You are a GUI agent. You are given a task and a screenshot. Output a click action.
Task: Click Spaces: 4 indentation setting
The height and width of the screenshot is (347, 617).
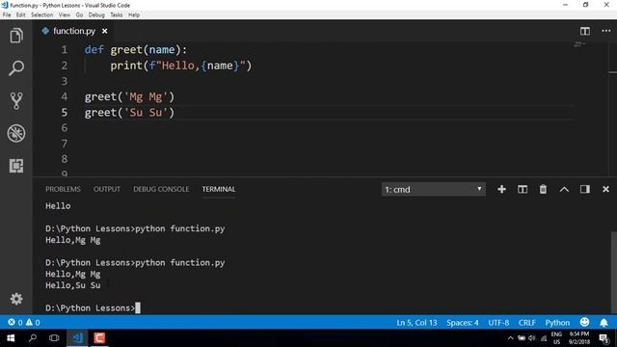click(x=463, y=323)
